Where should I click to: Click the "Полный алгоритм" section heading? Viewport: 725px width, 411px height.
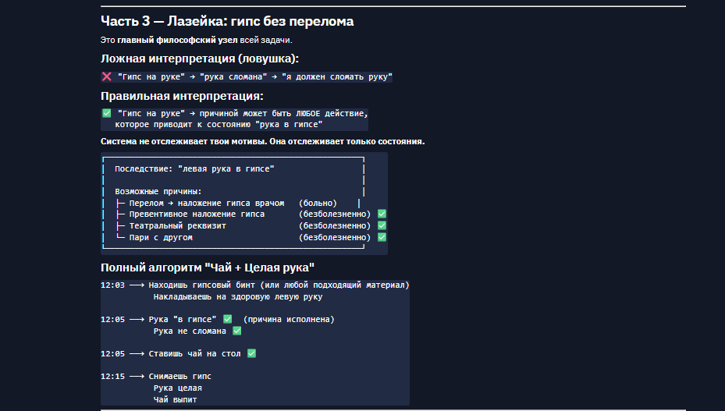tap(208, 268)
